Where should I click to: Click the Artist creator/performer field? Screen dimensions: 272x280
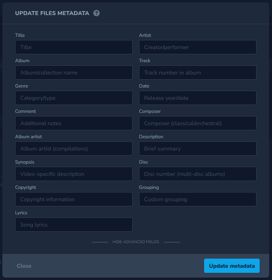[197, 47]
